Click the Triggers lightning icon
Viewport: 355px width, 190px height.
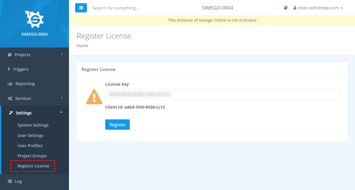tap(9, 69)
